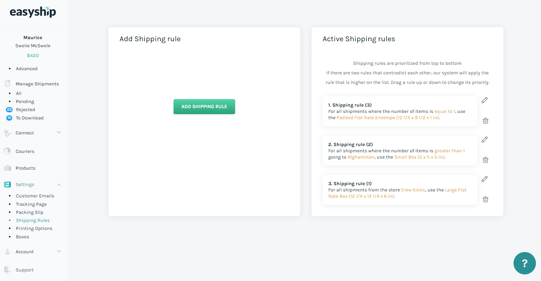Click the Add Shipping Rule button
541x281 pixels.
tap(204, 107)
